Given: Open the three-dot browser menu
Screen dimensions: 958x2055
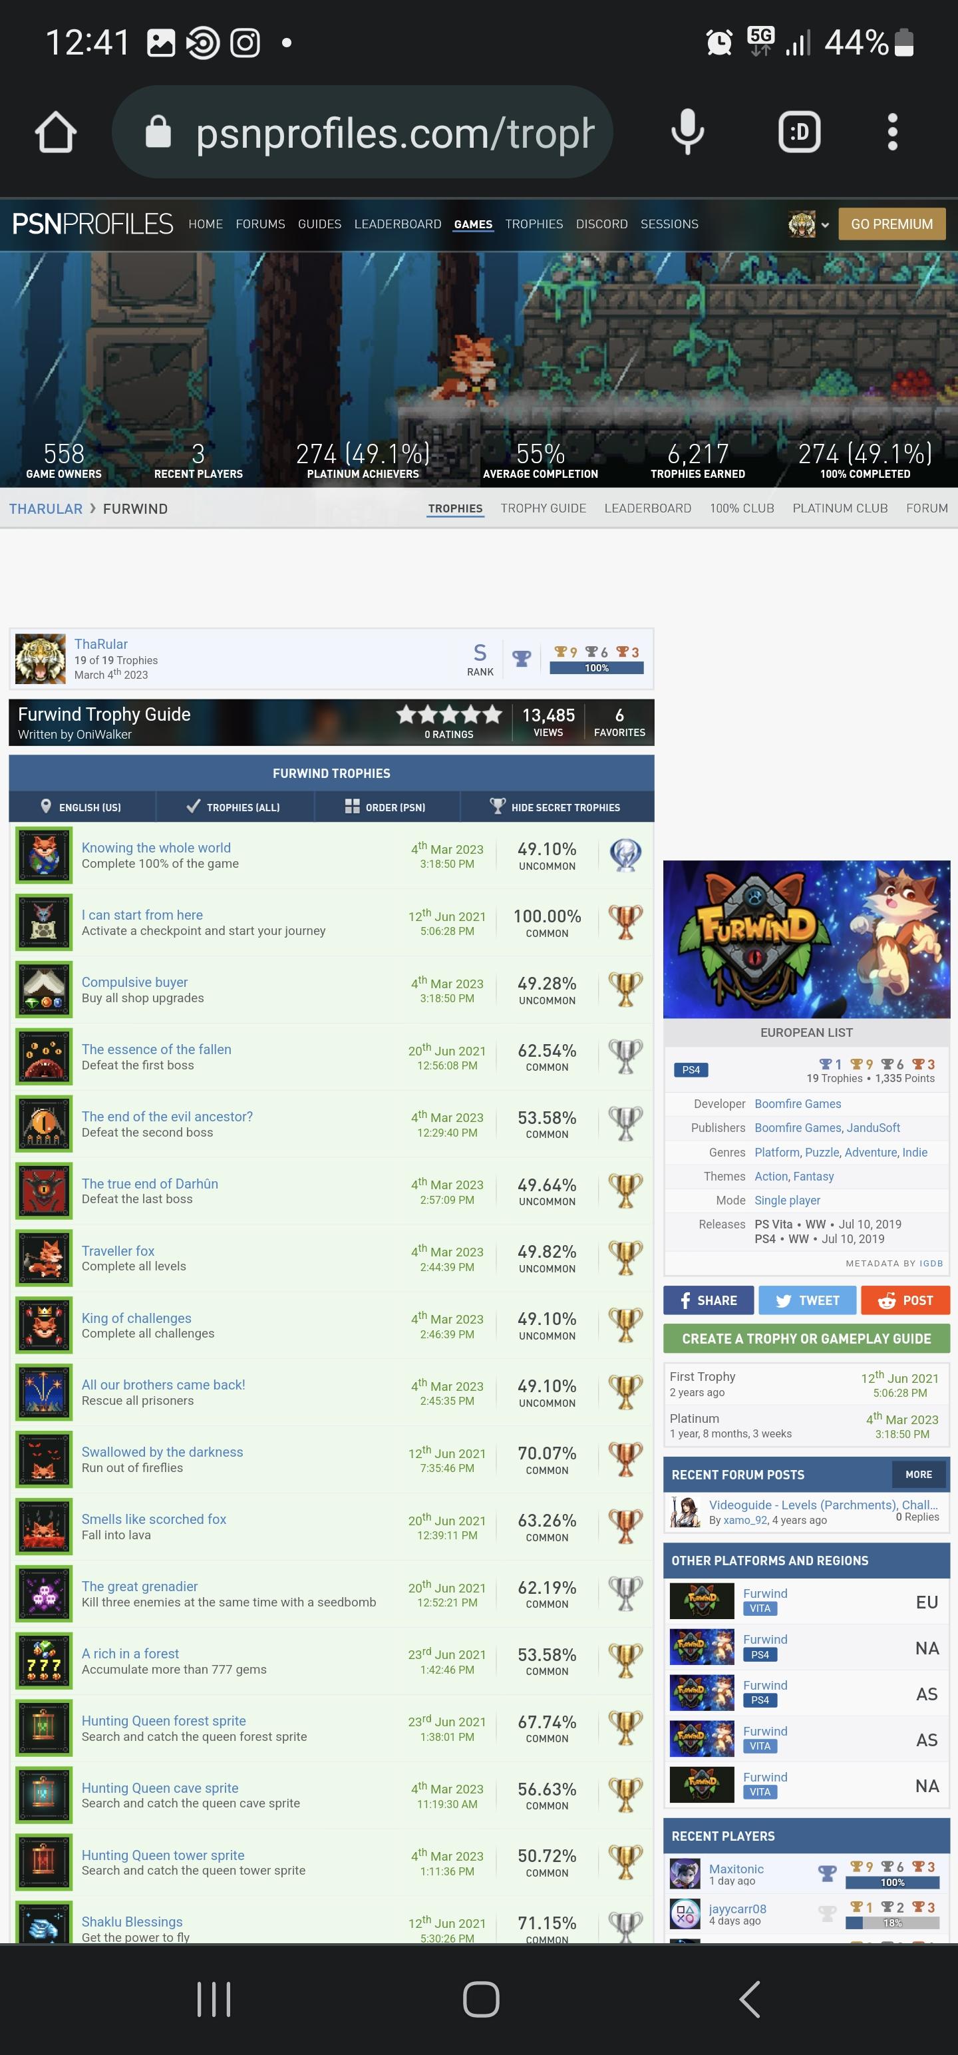Looking at the screenshot, I should coord(893,132).
